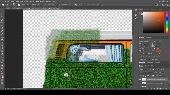Toggle visibility of the second layer
This screenshot has width=170, height=95.
[140, 83]
